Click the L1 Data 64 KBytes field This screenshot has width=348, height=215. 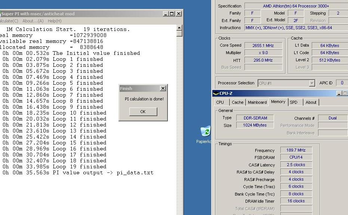click(330, 46)
